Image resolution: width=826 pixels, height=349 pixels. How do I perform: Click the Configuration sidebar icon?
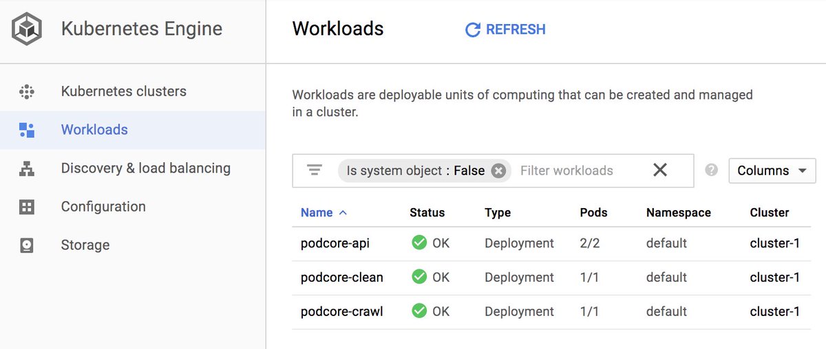27,207
